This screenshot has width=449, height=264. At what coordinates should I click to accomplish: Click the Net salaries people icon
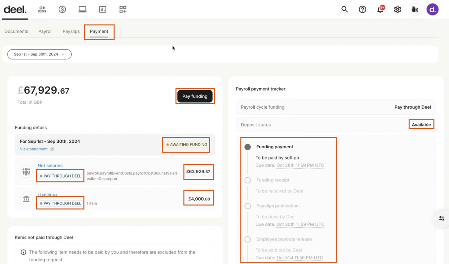point(26,171)
